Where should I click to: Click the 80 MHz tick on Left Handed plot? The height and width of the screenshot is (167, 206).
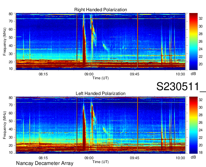pyautogui.click(x=11, y=98)
